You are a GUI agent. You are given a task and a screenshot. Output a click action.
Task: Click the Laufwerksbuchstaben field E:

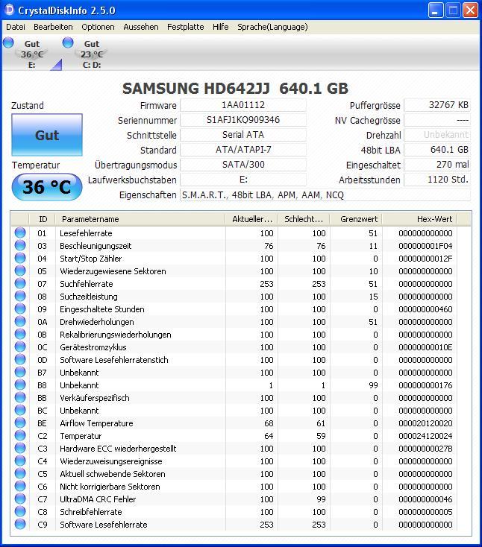pyautogui.click(x=243, y=180)
